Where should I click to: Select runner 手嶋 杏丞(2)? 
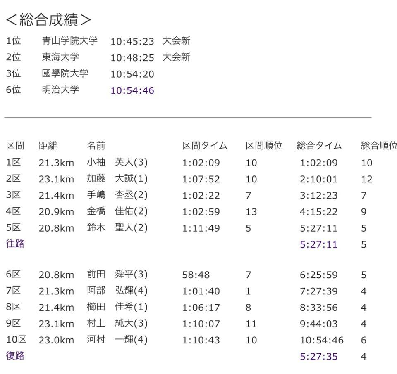(117, 195)
